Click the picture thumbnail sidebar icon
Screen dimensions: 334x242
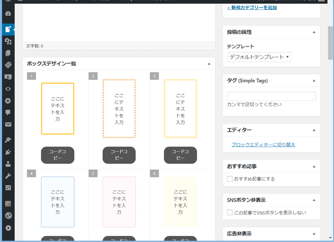[8, 204]
